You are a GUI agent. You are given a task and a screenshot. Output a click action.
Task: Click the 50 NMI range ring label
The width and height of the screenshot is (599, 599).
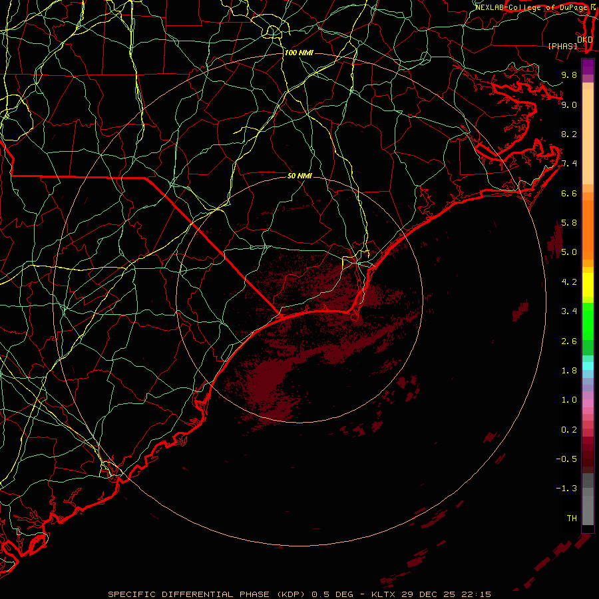coord(299,176)
